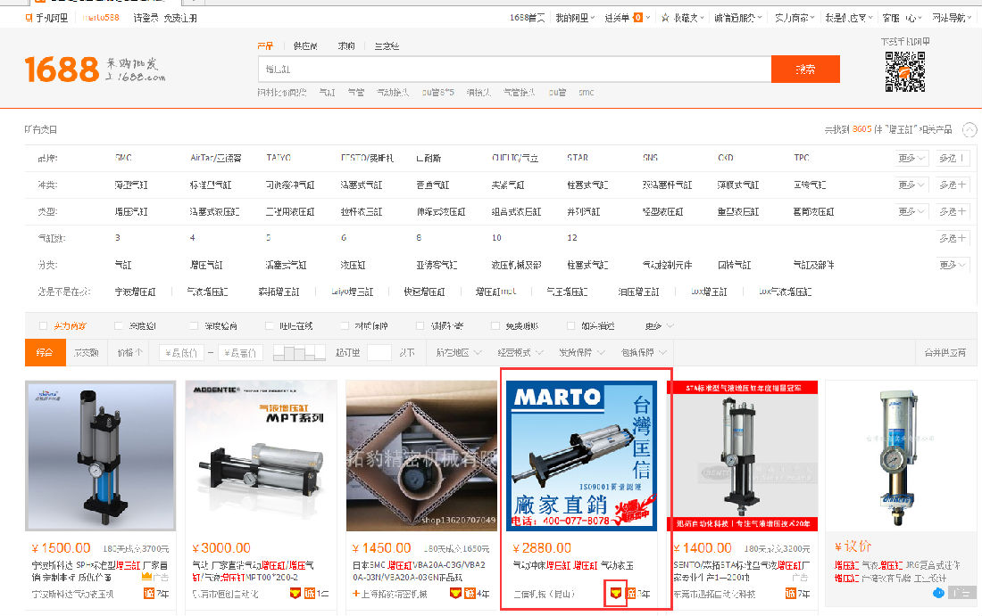
Task: Expand 更多 beside the checkbox filters
Action: (x=660, y=325)
